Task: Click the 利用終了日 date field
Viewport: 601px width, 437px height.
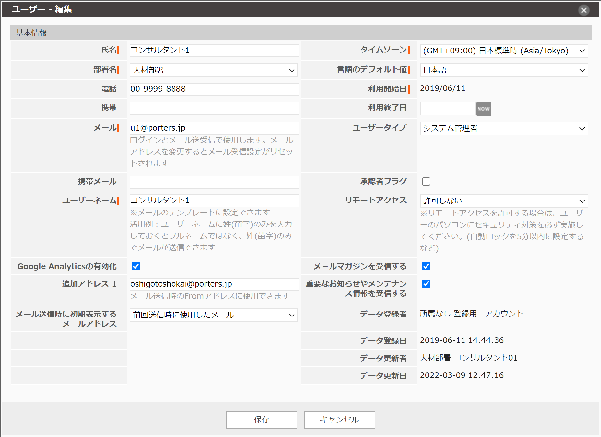Action: (447, 108)
